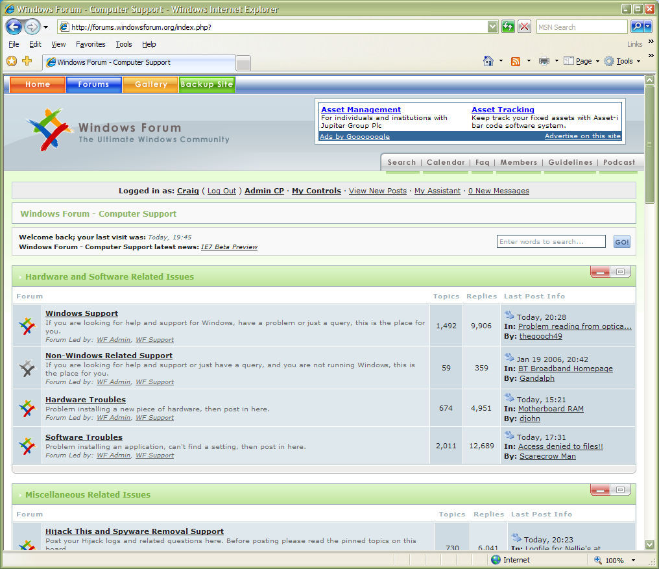This screenshot has width=659, height=569.
Task: Collapse Hardware and Software Related Issues category
Action: point(600,272)
